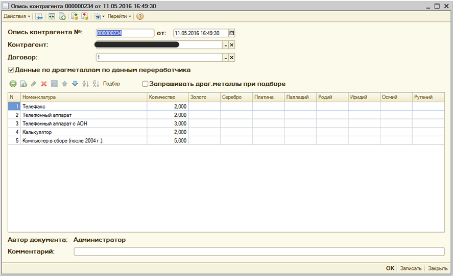453x276 pixels.
Task: Click the Записать button
Action: pos(411,268)
